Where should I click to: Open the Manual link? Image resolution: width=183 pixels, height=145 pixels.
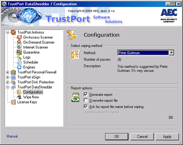12,136
